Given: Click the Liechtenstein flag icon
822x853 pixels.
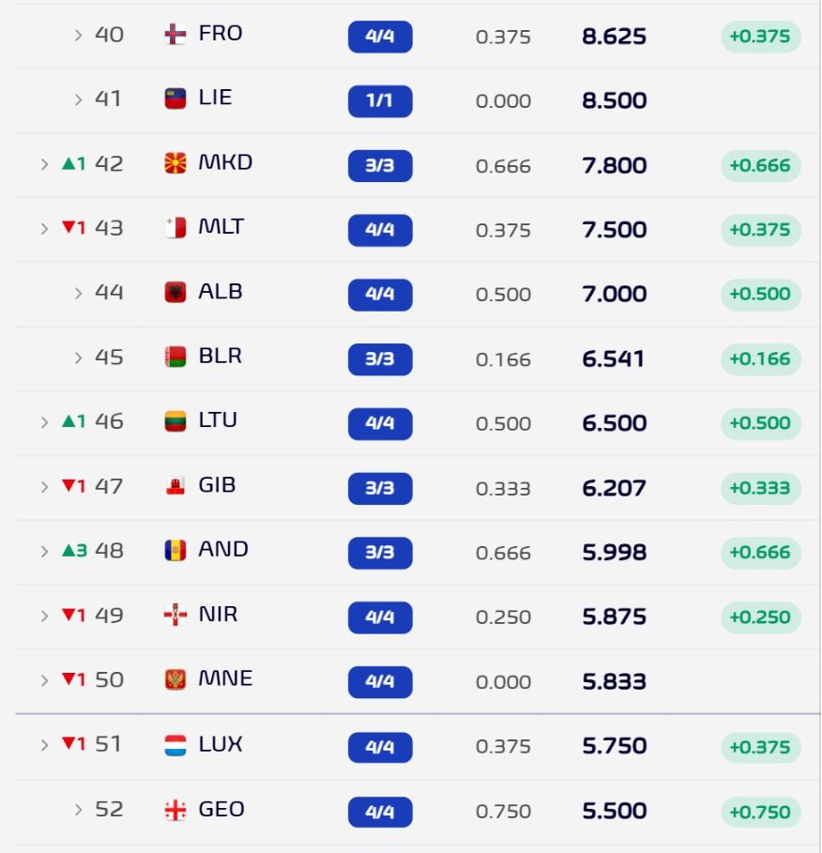Looking at the screenshot, I should (x=175, y=99).
